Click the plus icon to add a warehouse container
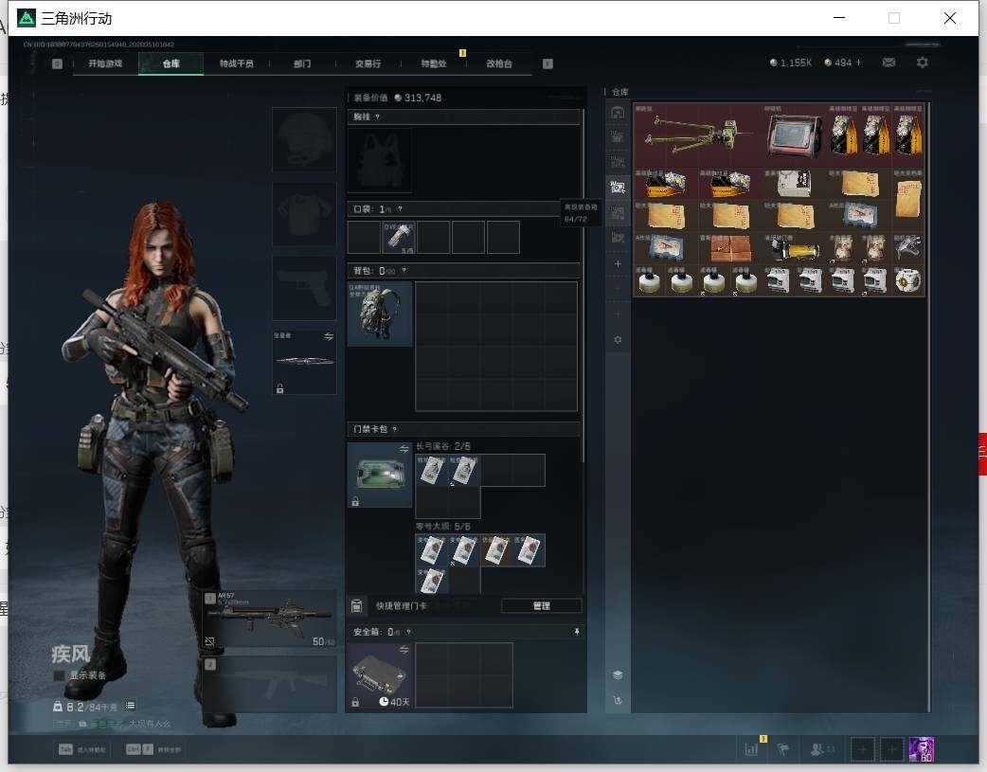987x772 pixels. [618, 264]
